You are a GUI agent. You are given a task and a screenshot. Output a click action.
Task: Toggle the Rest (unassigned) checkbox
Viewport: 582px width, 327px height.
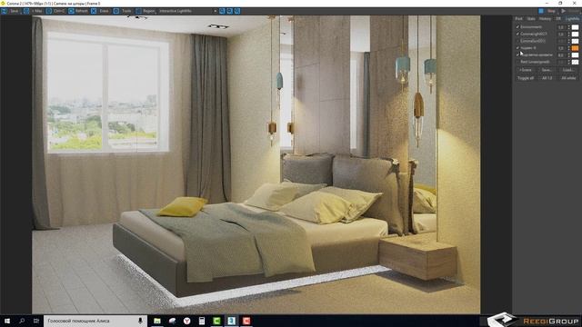(517, 62)
